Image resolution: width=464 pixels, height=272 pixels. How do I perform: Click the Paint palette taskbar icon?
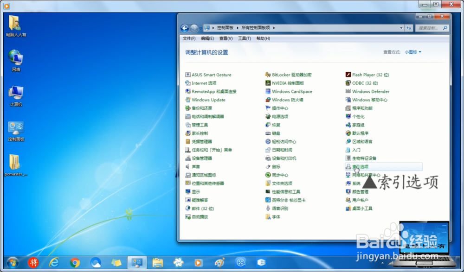(219, 262)
